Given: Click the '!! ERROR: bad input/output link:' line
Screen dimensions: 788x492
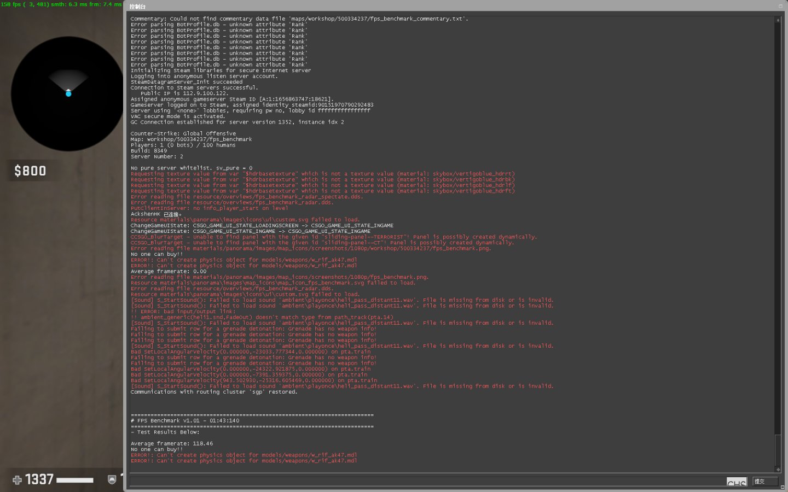Looking at the screenshot, I should click(x=183, y=312).
